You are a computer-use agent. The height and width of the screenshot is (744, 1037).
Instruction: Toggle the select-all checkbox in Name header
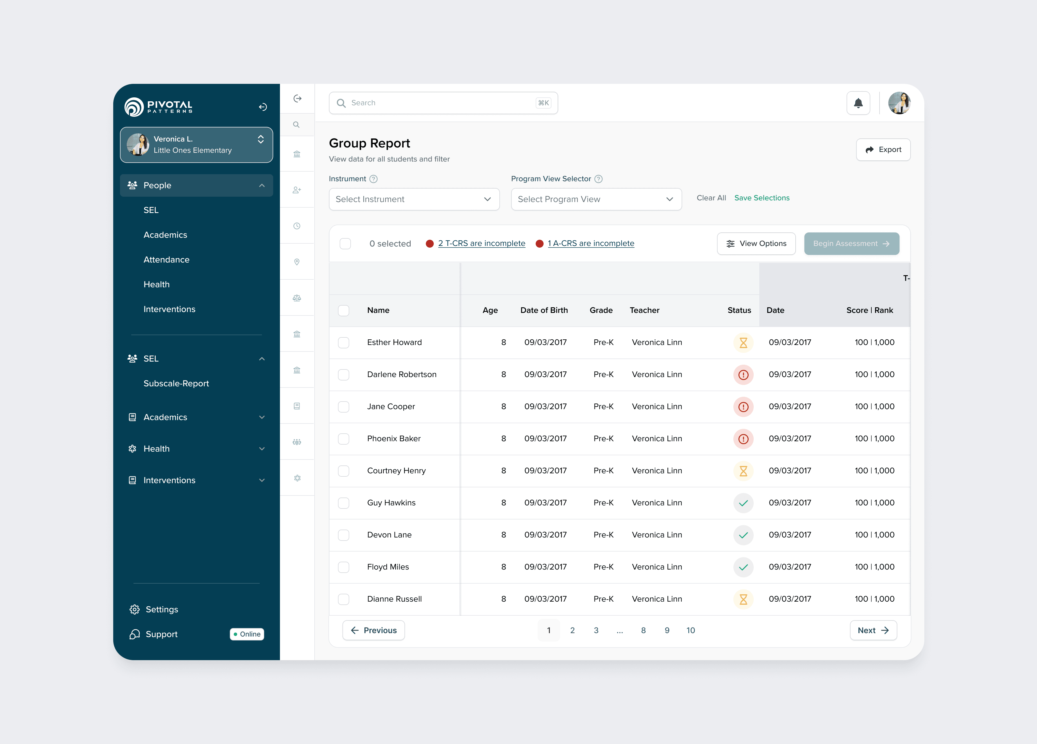point(343,311)
